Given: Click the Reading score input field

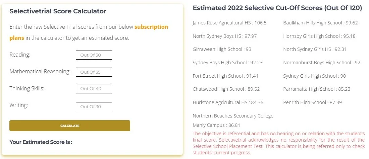Looking at the screenshot, I should coord(94,55).
